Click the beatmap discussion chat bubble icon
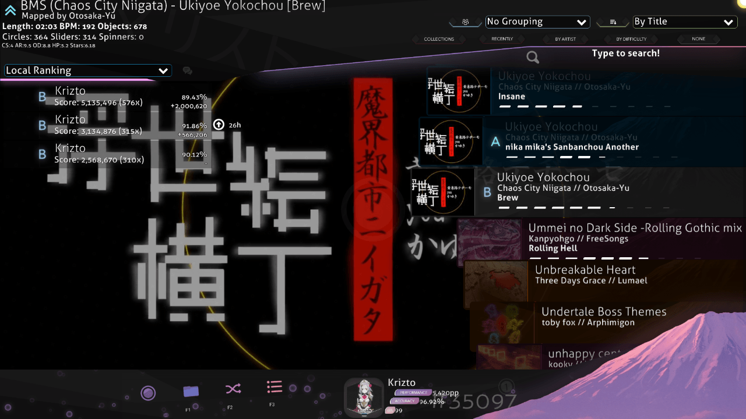746x419 pixels. 187,71
